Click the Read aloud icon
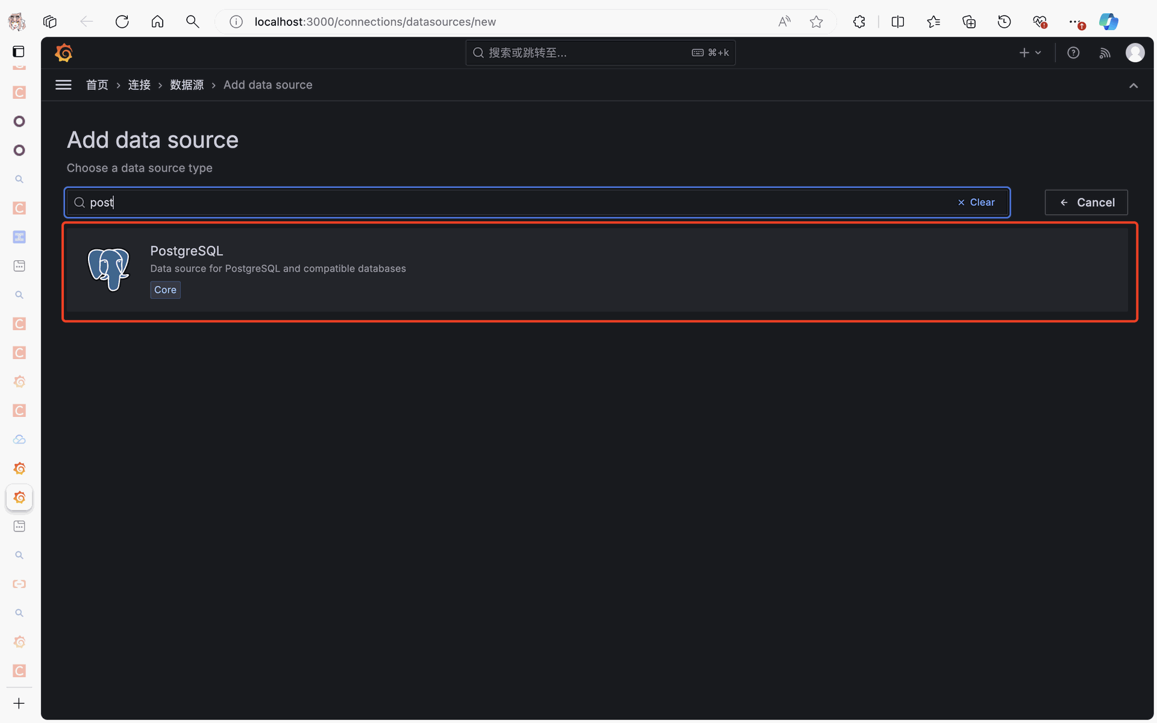 (784, 22)
